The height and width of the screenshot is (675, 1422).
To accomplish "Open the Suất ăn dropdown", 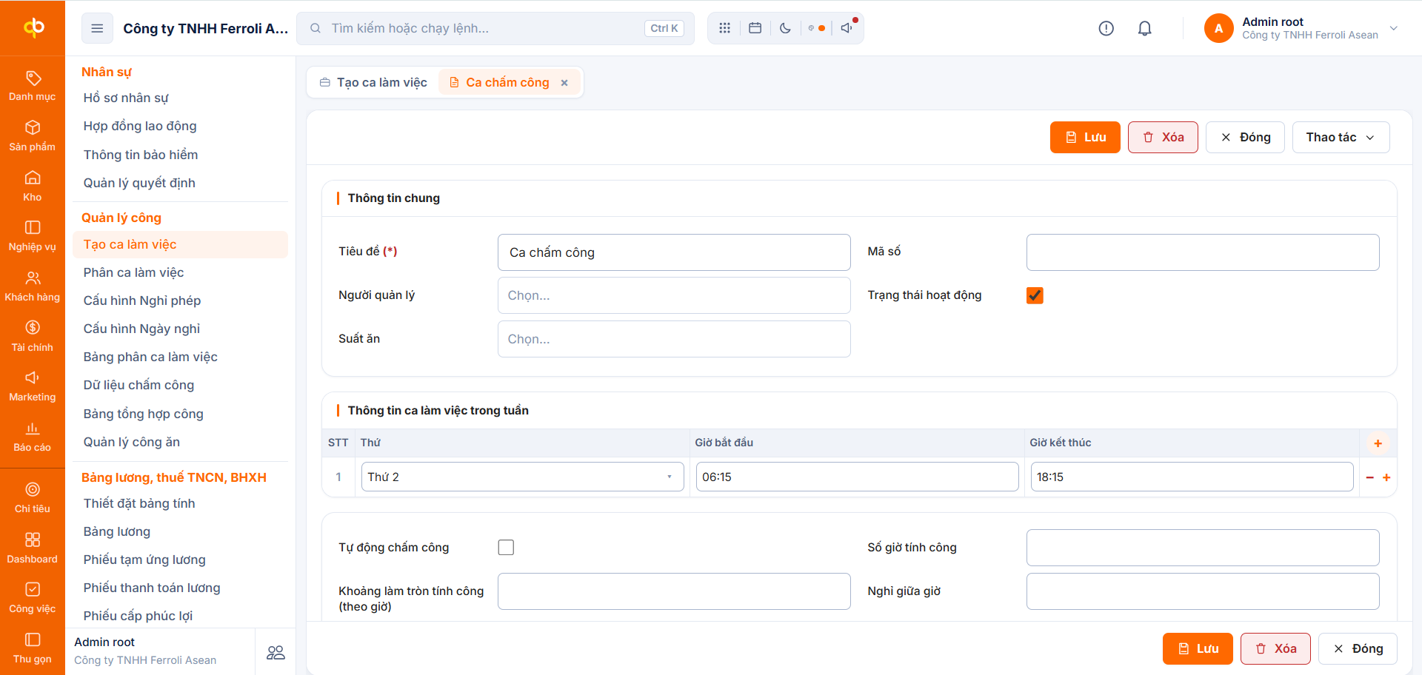I will click(674, 339).
